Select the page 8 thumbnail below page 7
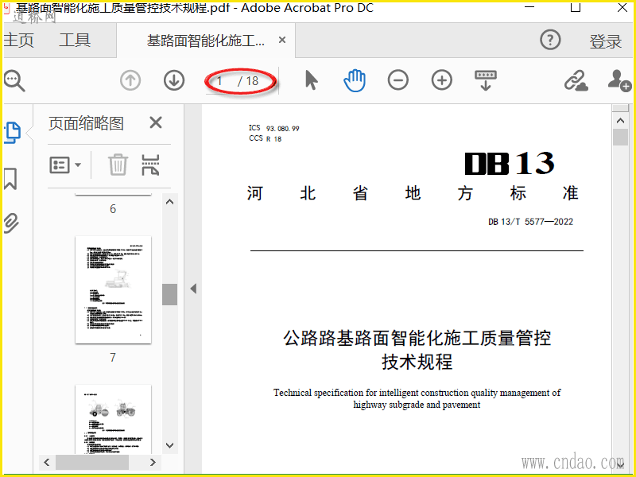Viewport: 636px width, 477px height. (113, 419)
